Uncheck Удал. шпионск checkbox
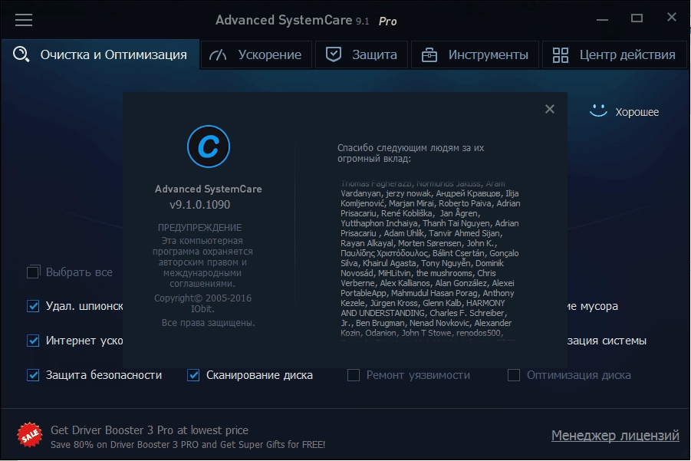691x461 pixels. pos(33,306)
